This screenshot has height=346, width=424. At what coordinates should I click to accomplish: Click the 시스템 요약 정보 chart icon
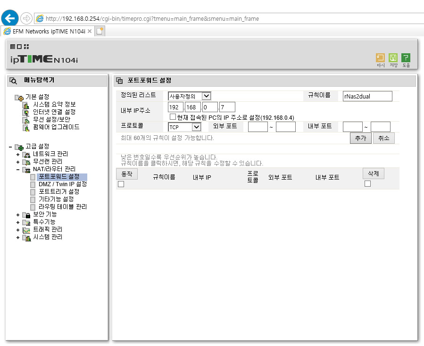[26, 105]
